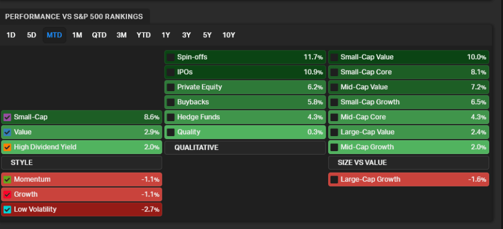Toggle the orange High Dividend Yield checkbox
This screenshot has width=503, height=229.
click(x=7, y=147)
